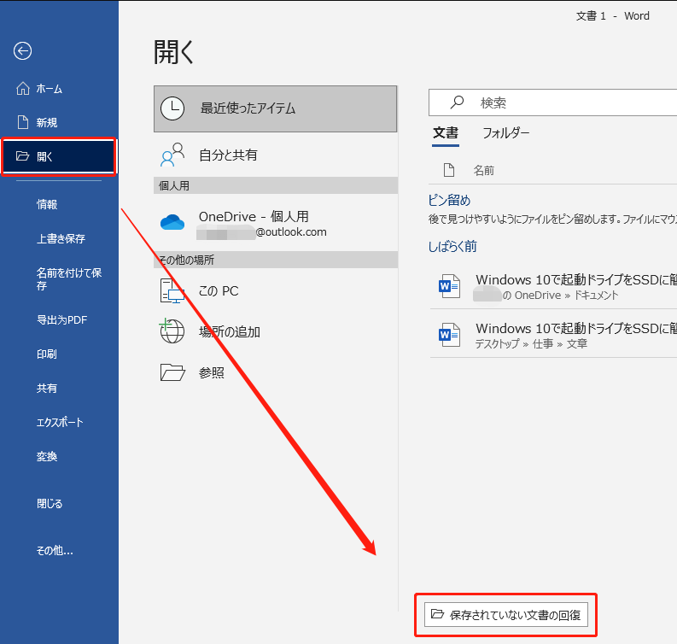Open recent document in OneDrive ドキュメント
Viewport: 677px width, 644px height.
(x=553, y=286)
